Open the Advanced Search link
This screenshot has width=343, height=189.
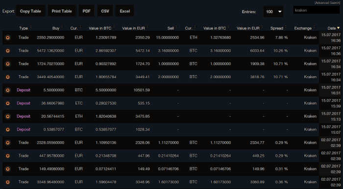pos(327,3)
